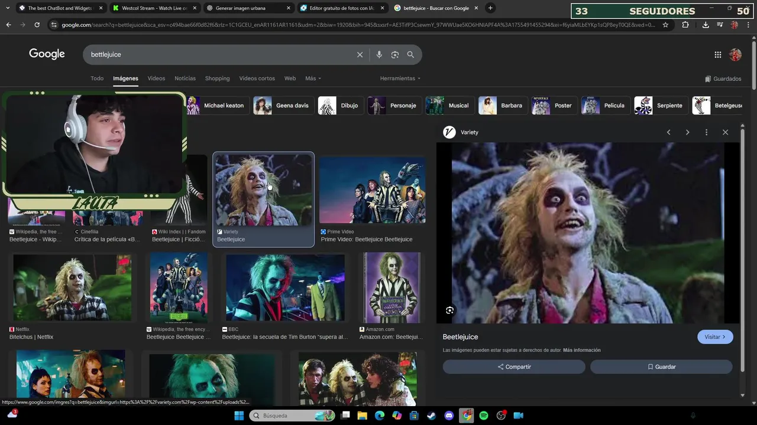This screenshot has height=425, width=757.
Task: Switch to the Videos results tab
Action: (x=156, y=79)
